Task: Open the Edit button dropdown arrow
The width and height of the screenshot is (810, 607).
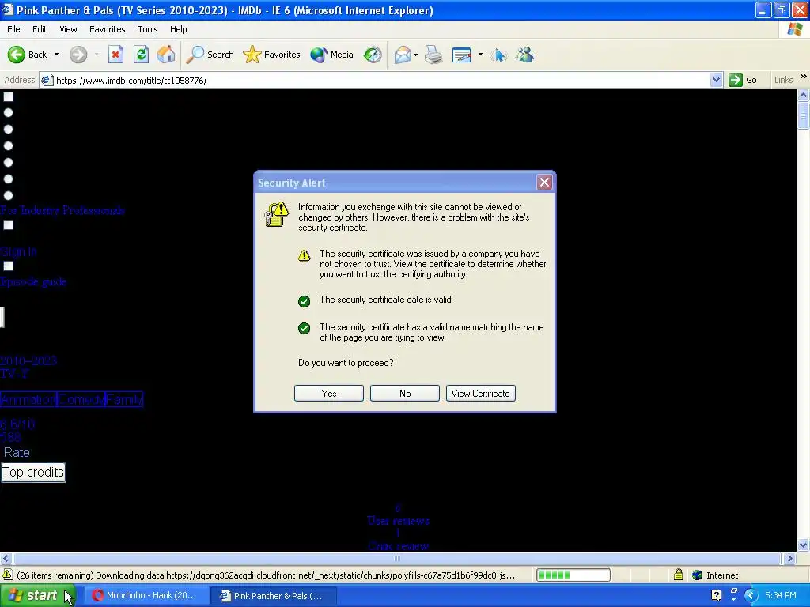Action: pyautogui.click(x=480, y=55)
